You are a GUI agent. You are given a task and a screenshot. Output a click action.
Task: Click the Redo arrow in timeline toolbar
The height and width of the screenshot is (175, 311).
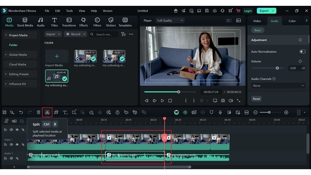[x=30, y=112]
